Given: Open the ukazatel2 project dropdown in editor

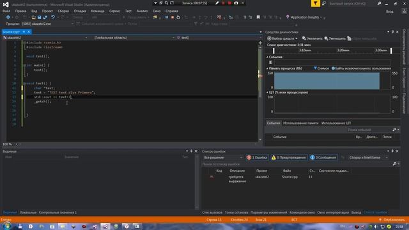Looking at the screenshot, I should (45, 38).
